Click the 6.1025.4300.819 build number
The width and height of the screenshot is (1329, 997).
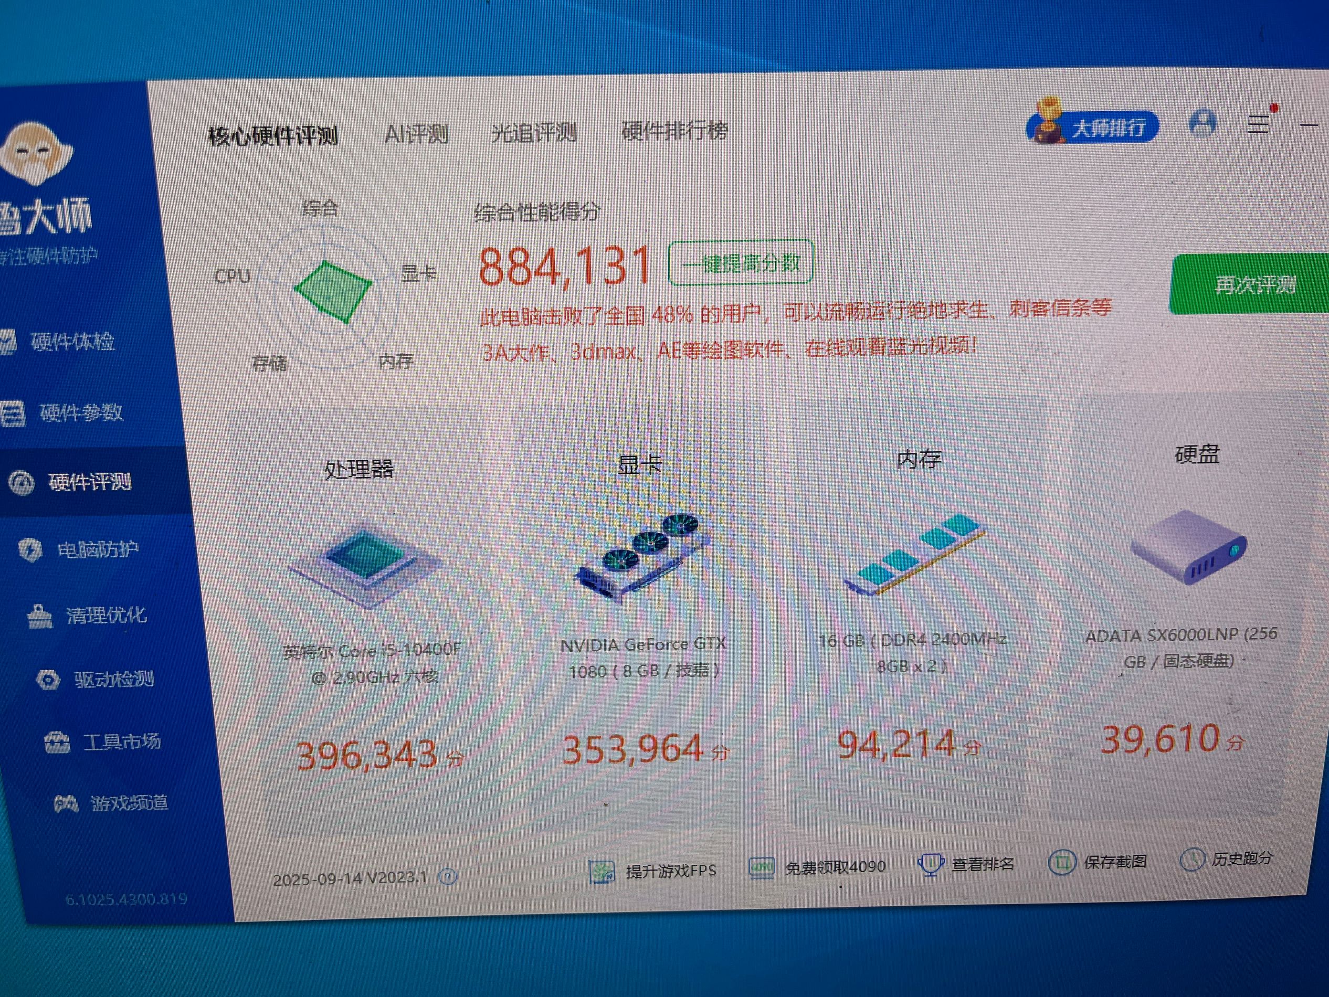tap(126, 899)
